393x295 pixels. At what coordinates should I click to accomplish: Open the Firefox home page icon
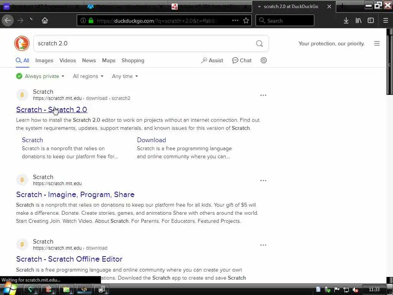tap(45, 21)
